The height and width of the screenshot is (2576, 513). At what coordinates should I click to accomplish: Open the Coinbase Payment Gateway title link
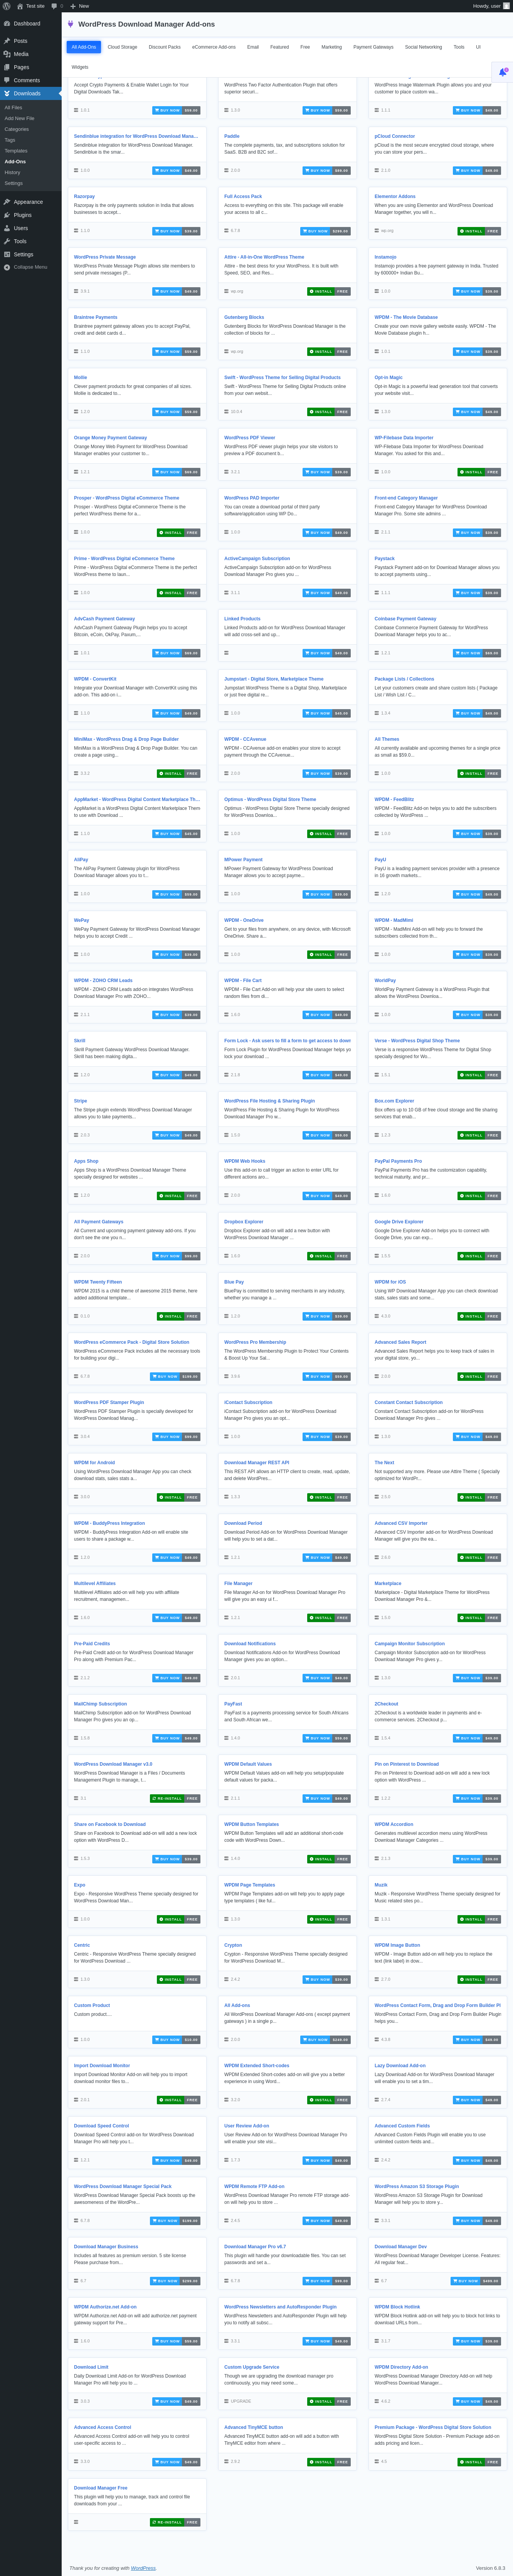pos(405,619)
